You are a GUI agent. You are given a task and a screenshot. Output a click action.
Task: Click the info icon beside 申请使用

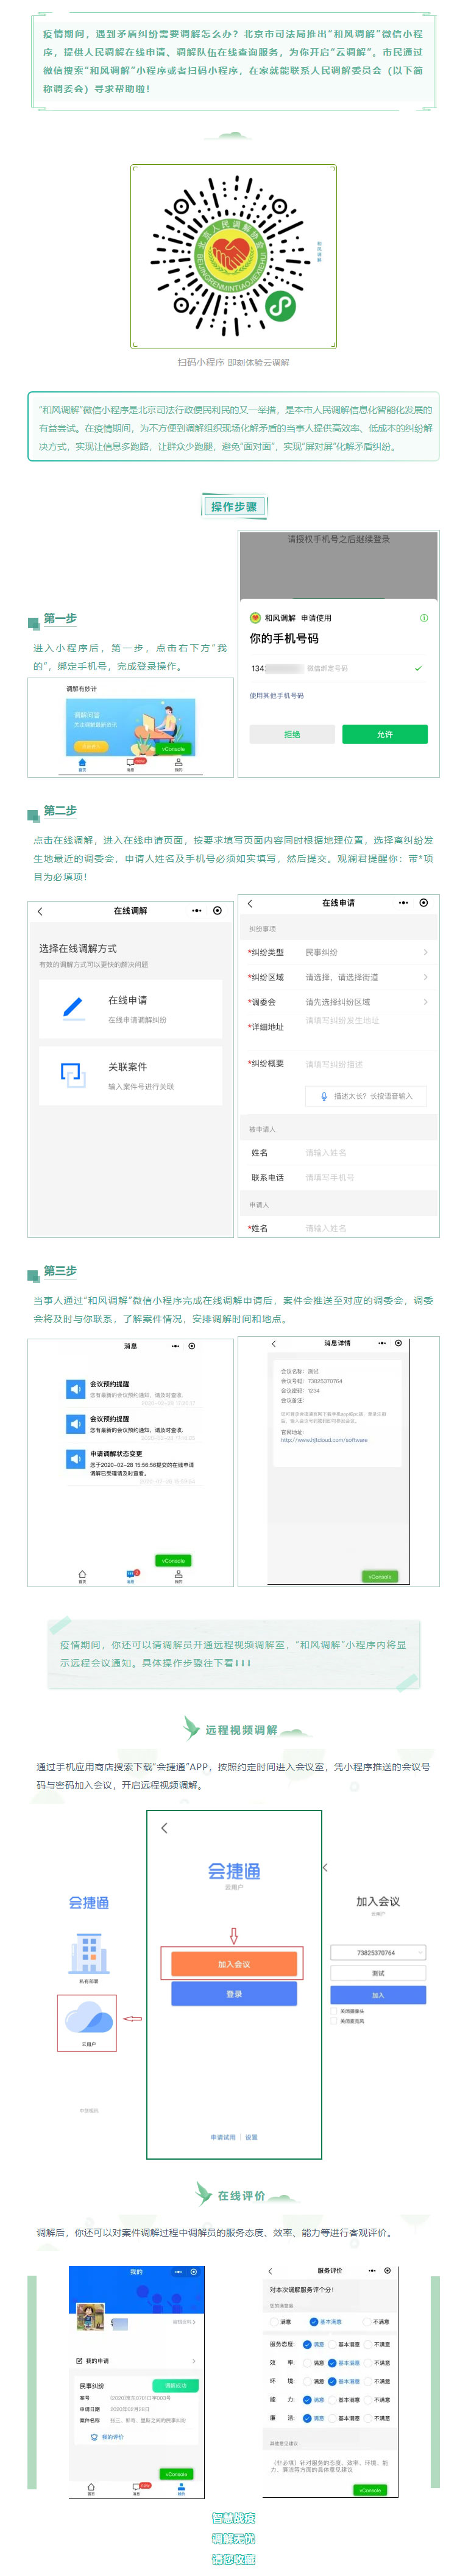click(424, 618)
